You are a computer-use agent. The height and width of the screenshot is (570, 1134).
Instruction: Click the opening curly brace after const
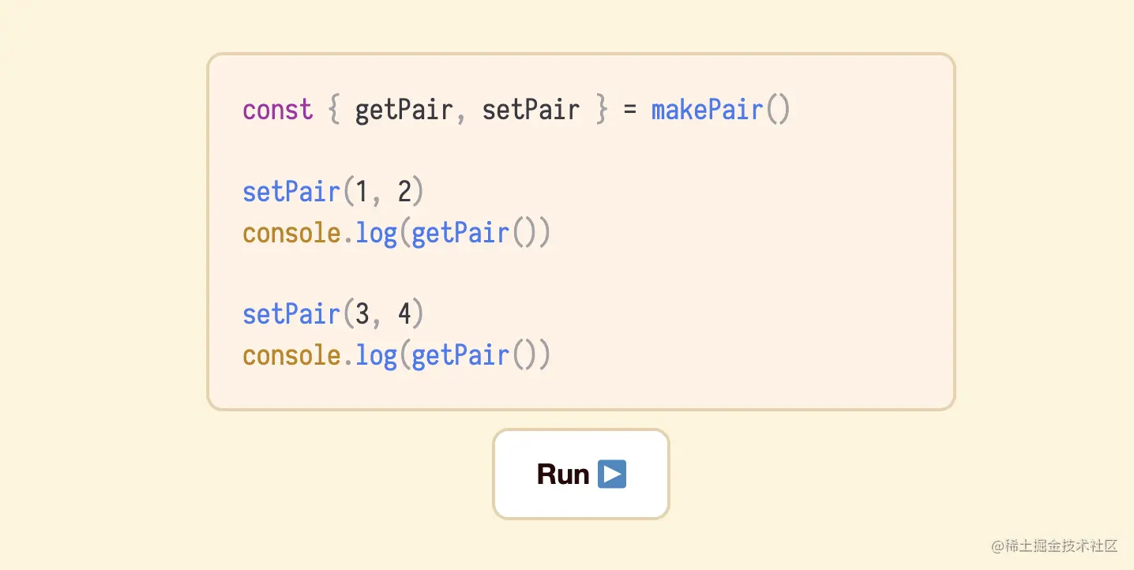pyautogui.click(x=333, y=110)
